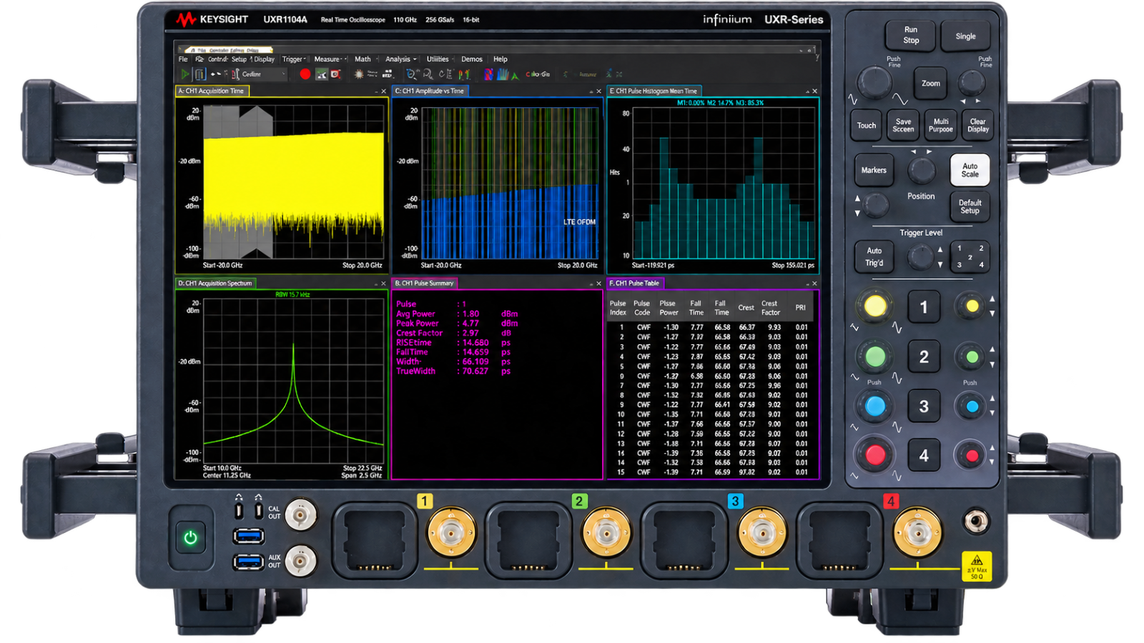The height and width of the screenshot is (643, 1144).
Task: Close the CH1 Acquisition Time panel
Action: pos(384,91)
